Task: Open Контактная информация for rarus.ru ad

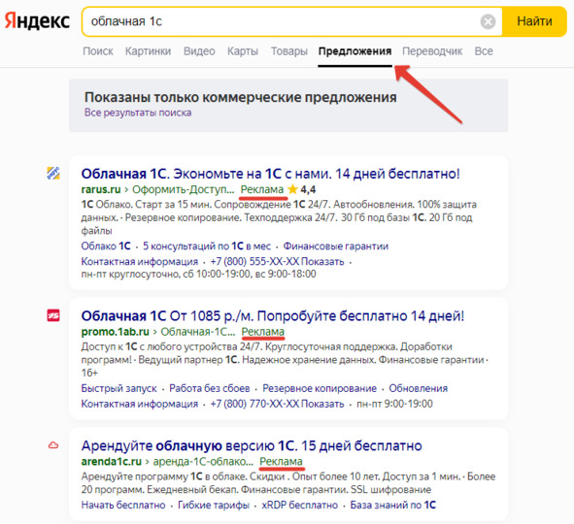Action: point(140,262)
